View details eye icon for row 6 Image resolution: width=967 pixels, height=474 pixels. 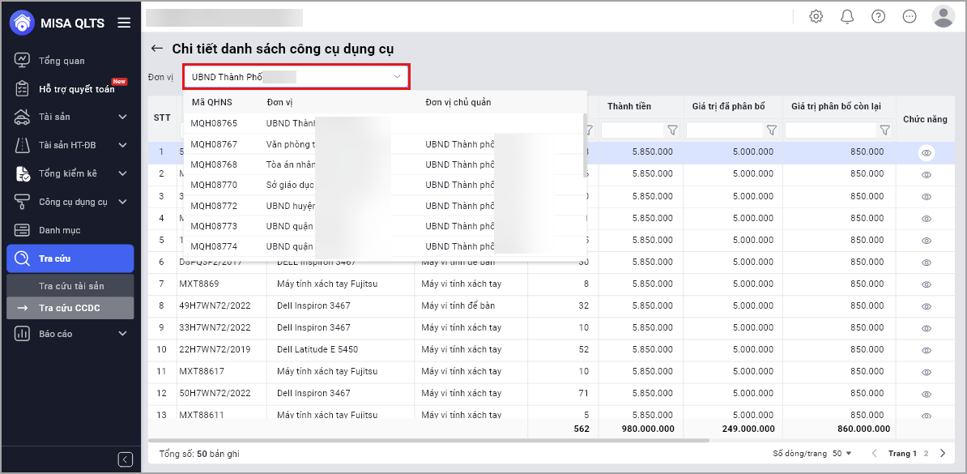tap(927, 263)
